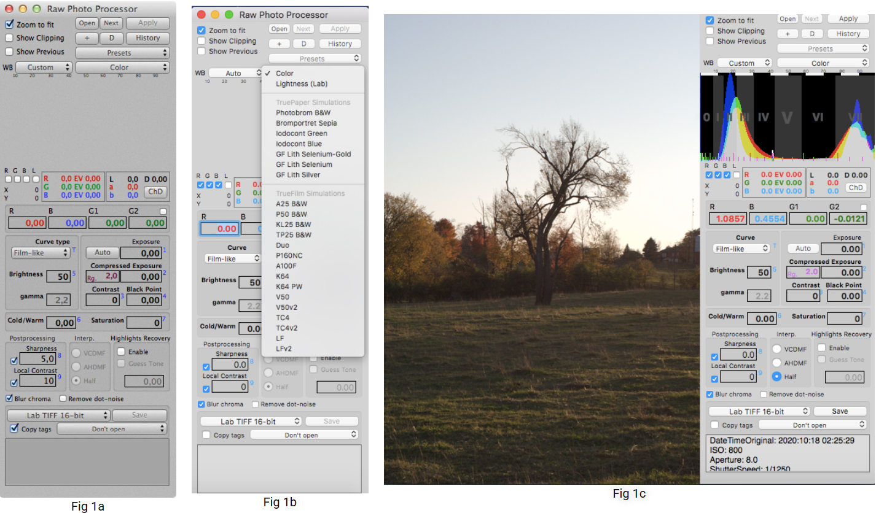
Task: Tick Remove dot-noise in Fig 1b window
Action: 256,404
